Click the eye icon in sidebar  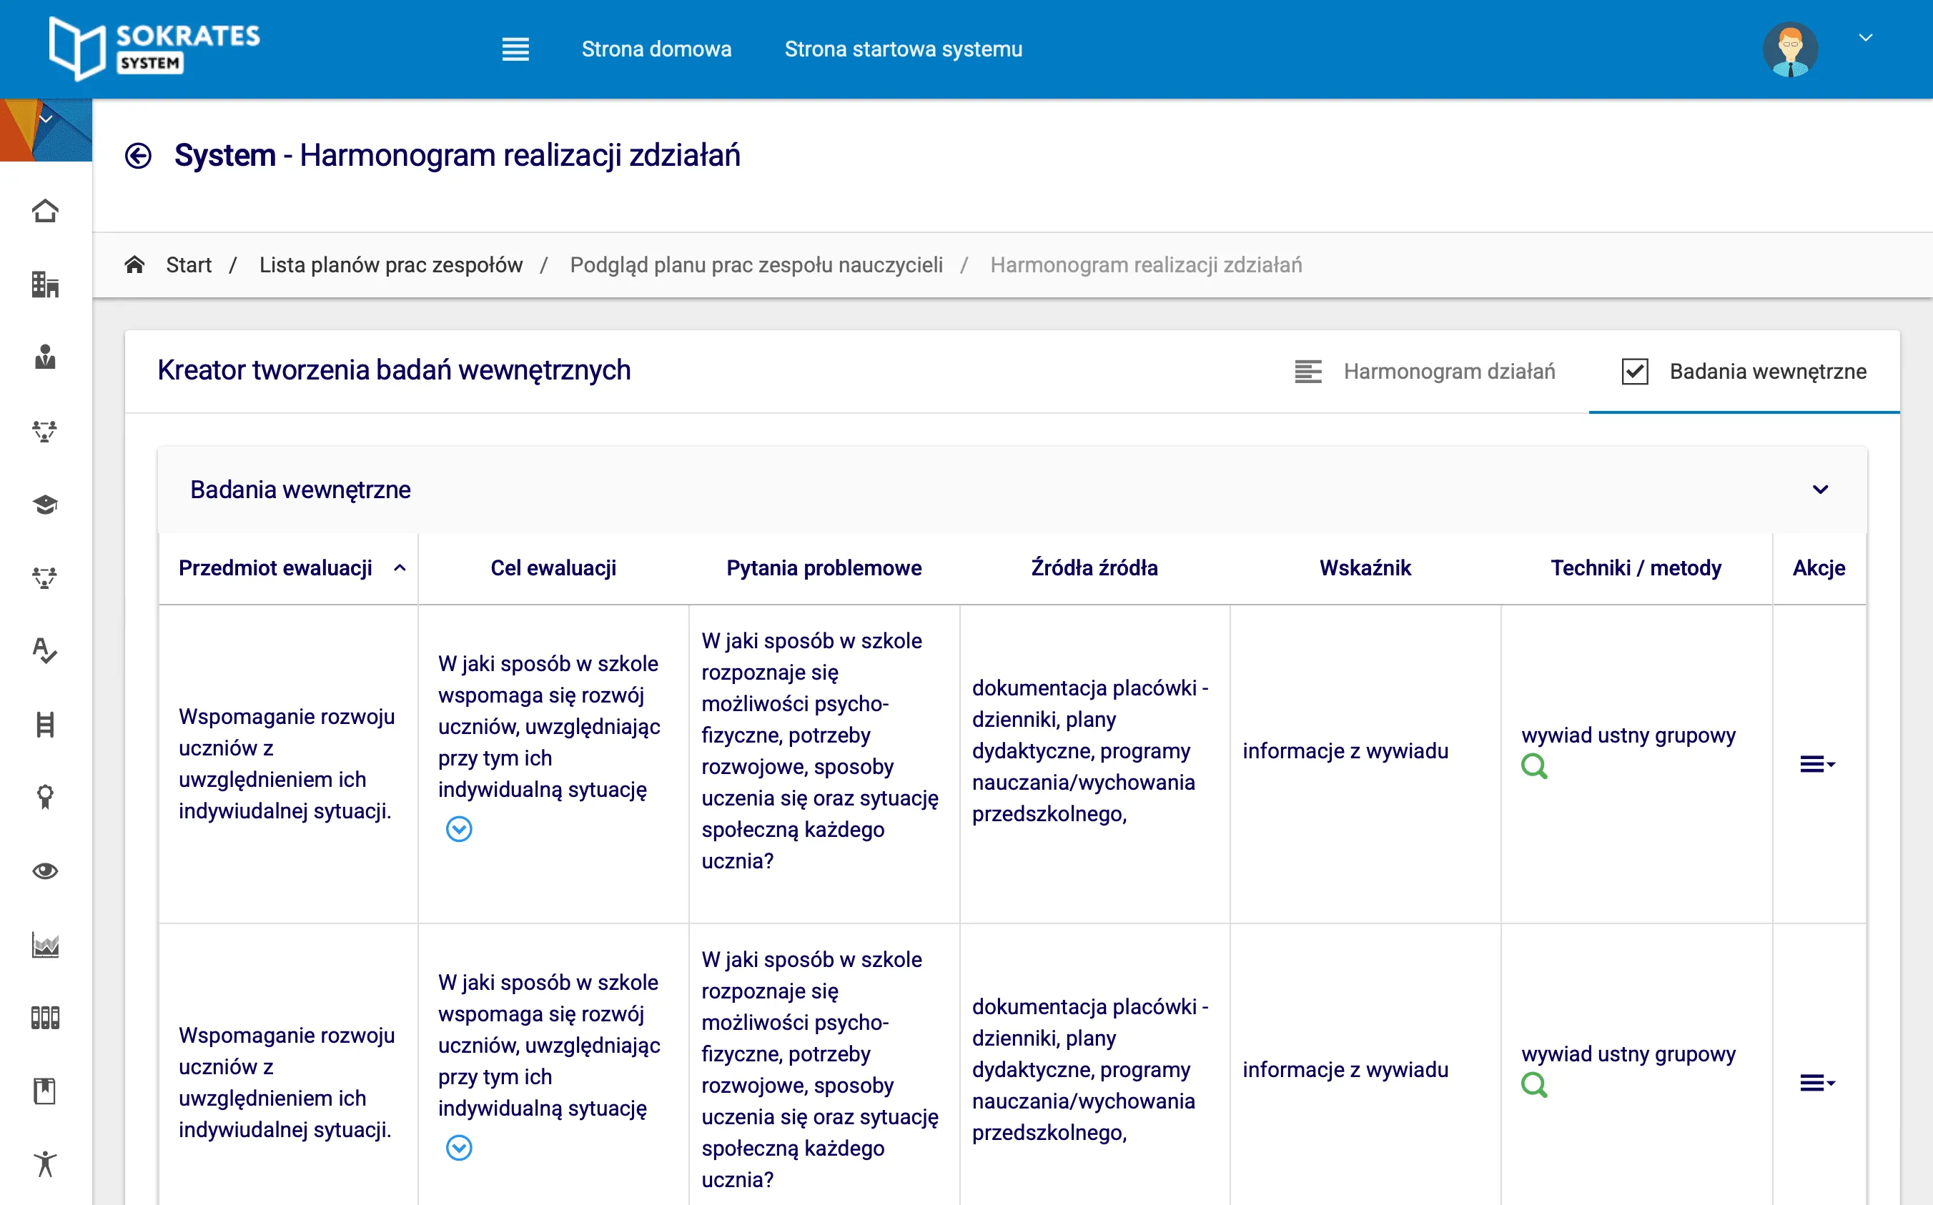point(46,871)
